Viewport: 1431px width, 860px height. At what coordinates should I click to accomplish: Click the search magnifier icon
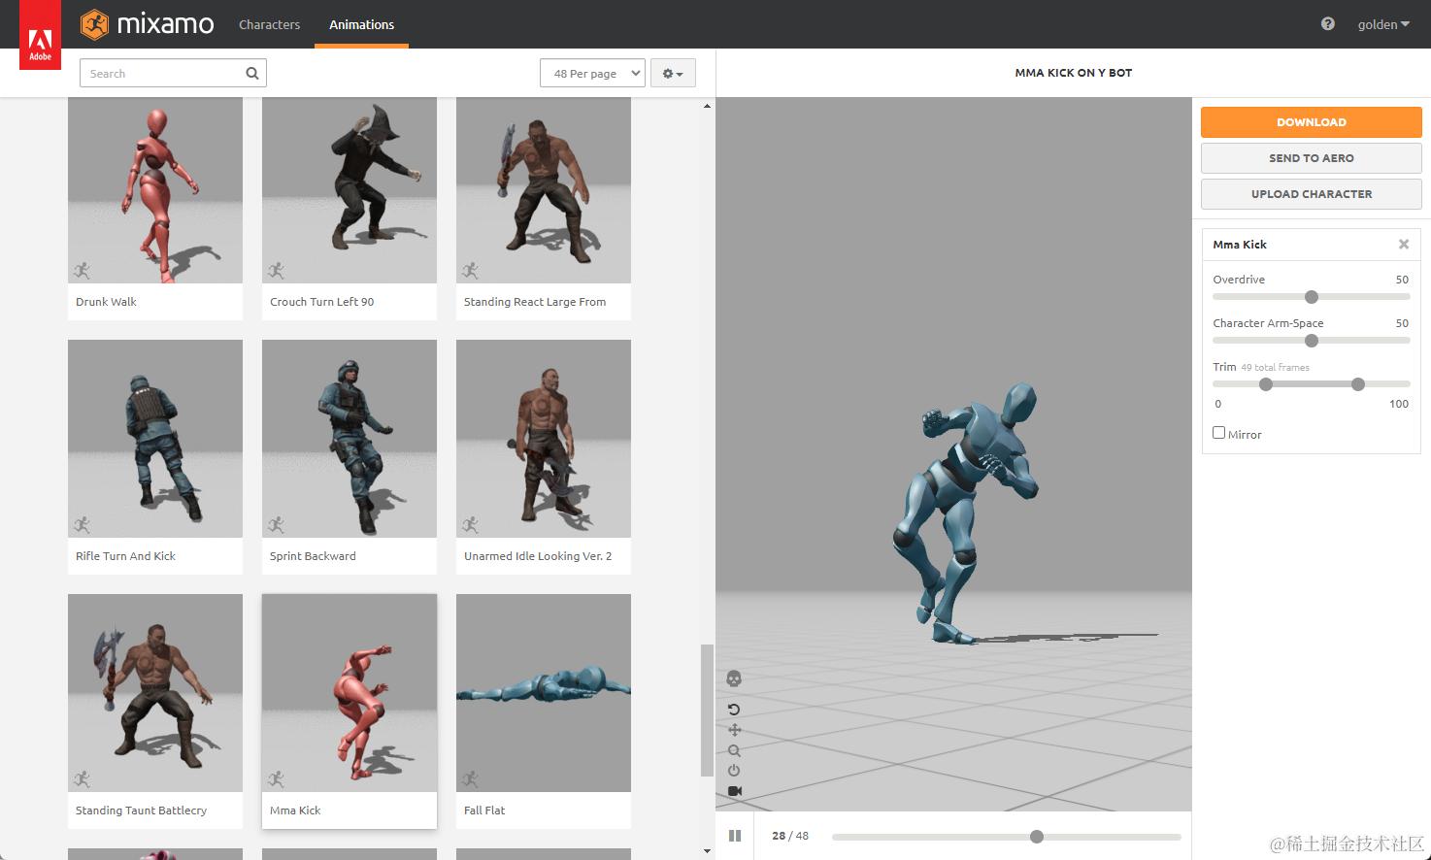click(252, 73)
